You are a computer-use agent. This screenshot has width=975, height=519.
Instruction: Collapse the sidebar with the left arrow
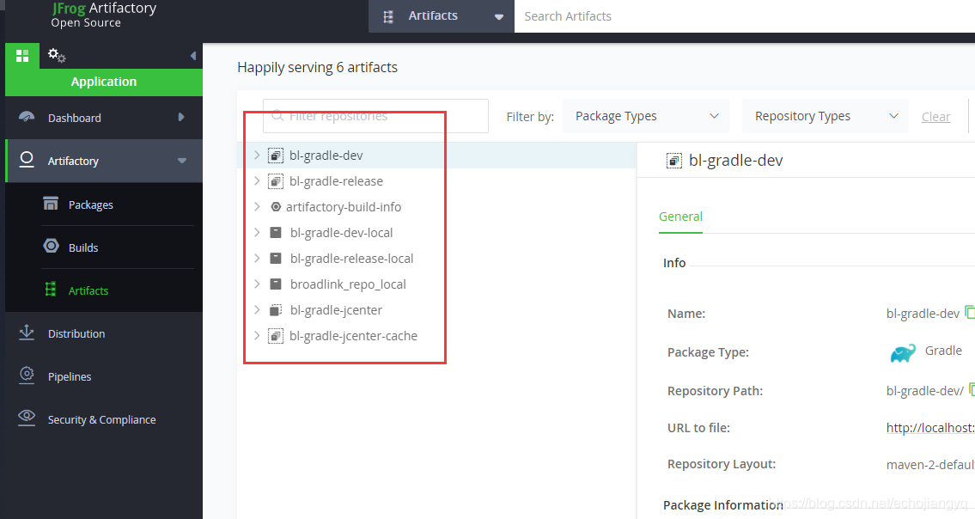click(192, 56)
